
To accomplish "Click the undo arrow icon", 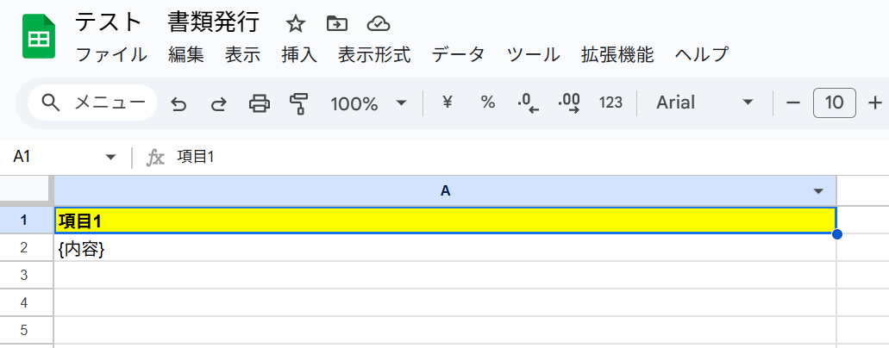I will point(178,103).
